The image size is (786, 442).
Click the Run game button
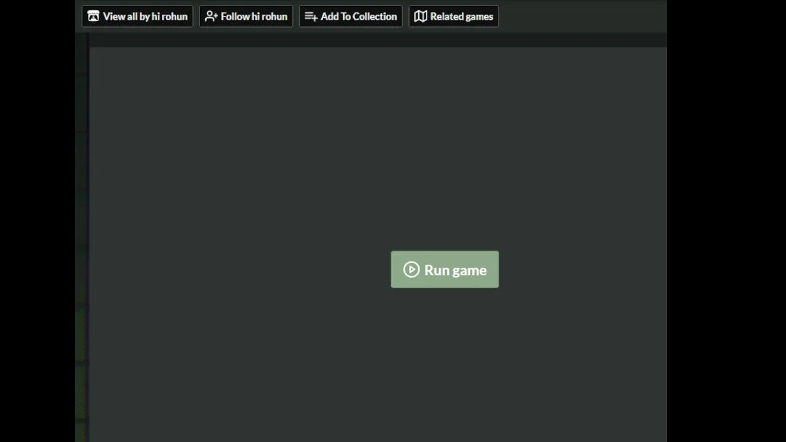(x=445, y=269)
